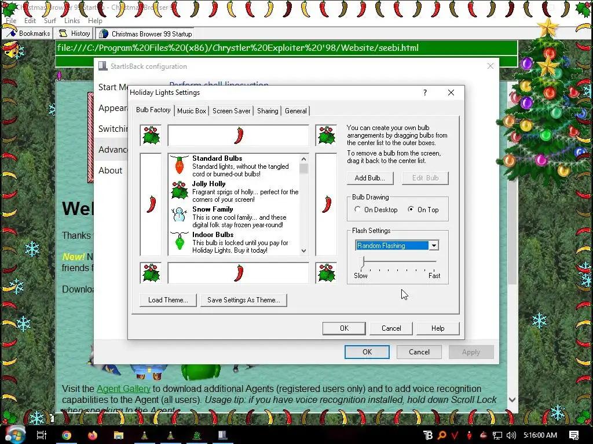This screenshot has height=444, width=593.
Task: Click the bottom-left corner holly bulb box
Action: pos(151,273)
